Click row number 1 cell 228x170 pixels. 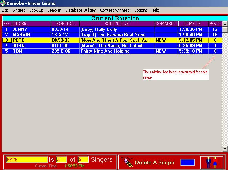[x=7, y=29]
